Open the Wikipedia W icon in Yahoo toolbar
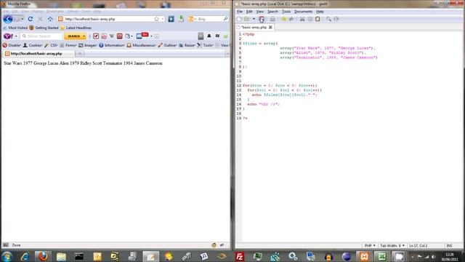Viewport: 465px width, 262px height. [112, 36]
